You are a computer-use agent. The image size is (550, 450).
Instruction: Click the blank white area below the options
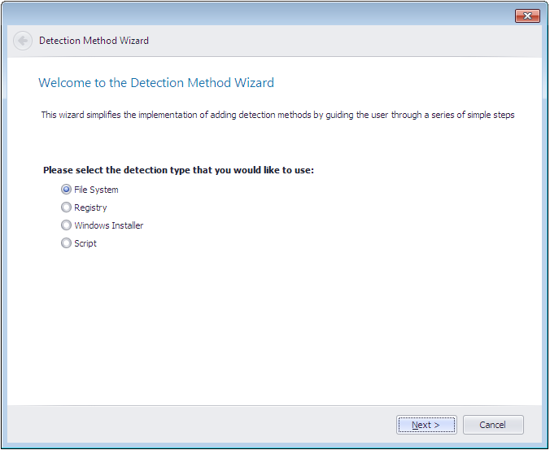pos(277,325)
